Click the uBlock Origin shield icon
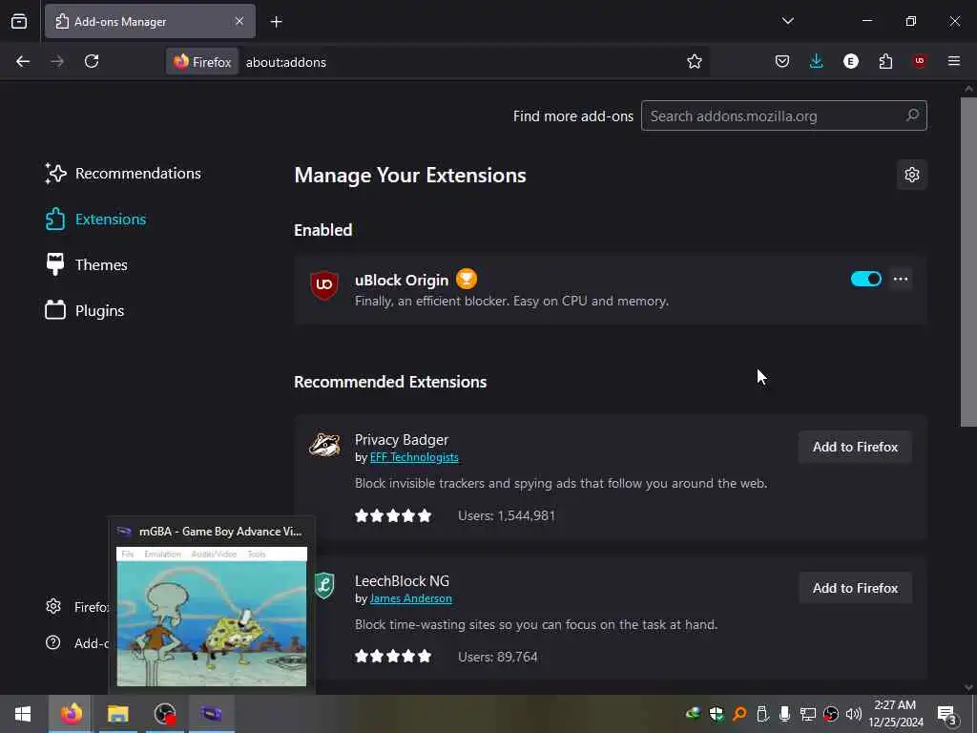This screenshot has width=977, height=733. [324, 284]
